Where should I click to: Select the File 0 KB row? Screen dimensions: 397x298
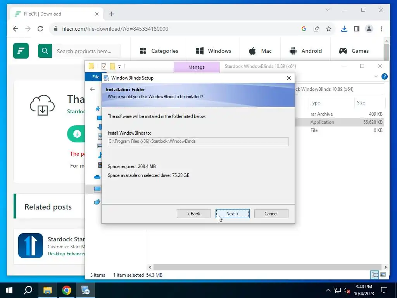click(339, 130)
